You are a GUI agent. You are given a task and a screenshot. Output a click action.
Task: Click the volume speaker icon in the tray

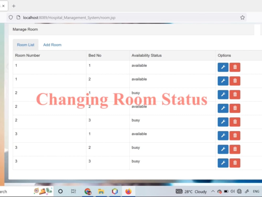[x=233, y=191]
